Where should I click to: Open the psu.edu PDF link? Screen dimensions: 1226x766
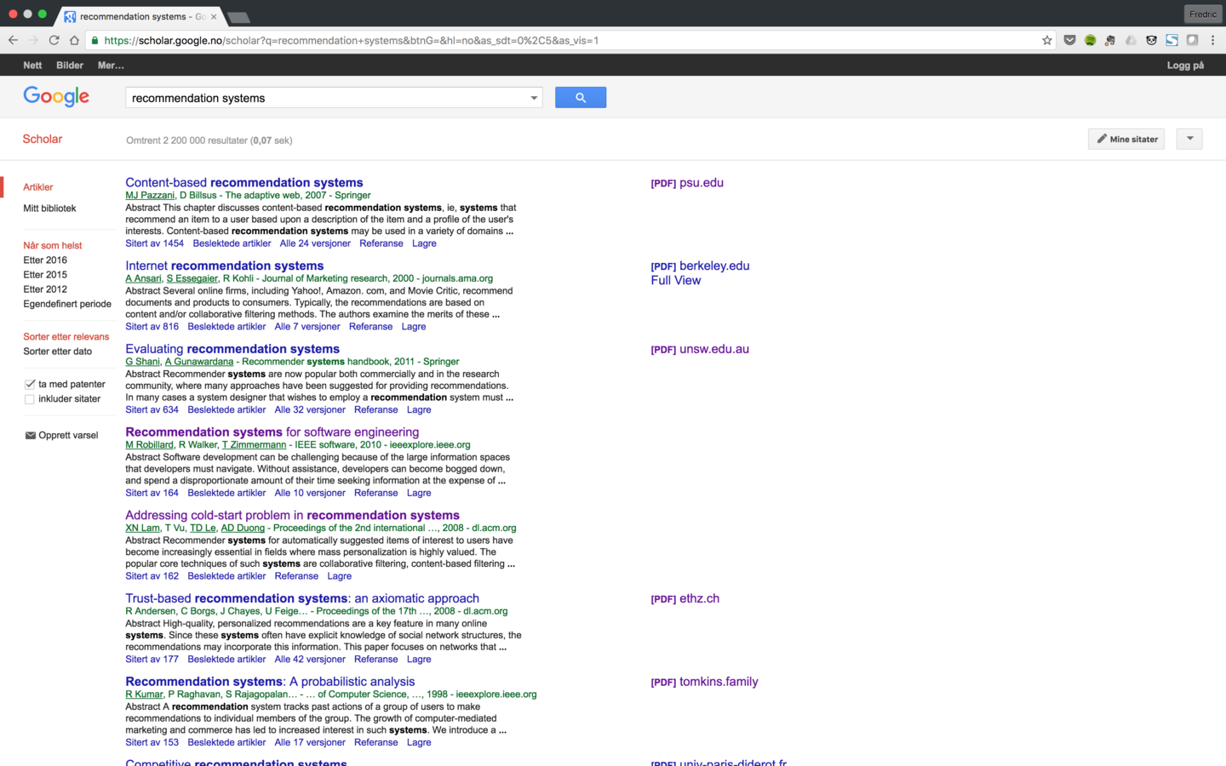click(x=687, y=183)
